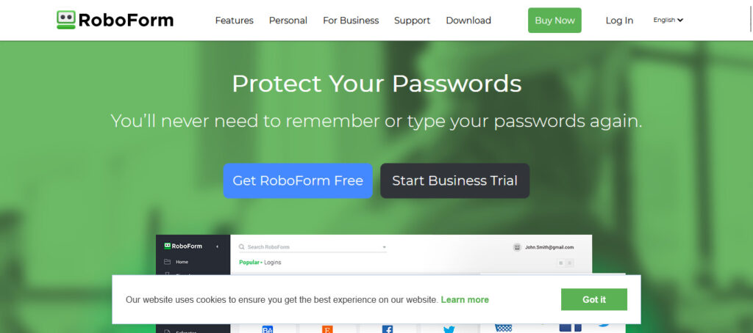Screen dimensions: 753x333
Task: Click the Home folder icon in sidebar
Action: click(167, 262)
